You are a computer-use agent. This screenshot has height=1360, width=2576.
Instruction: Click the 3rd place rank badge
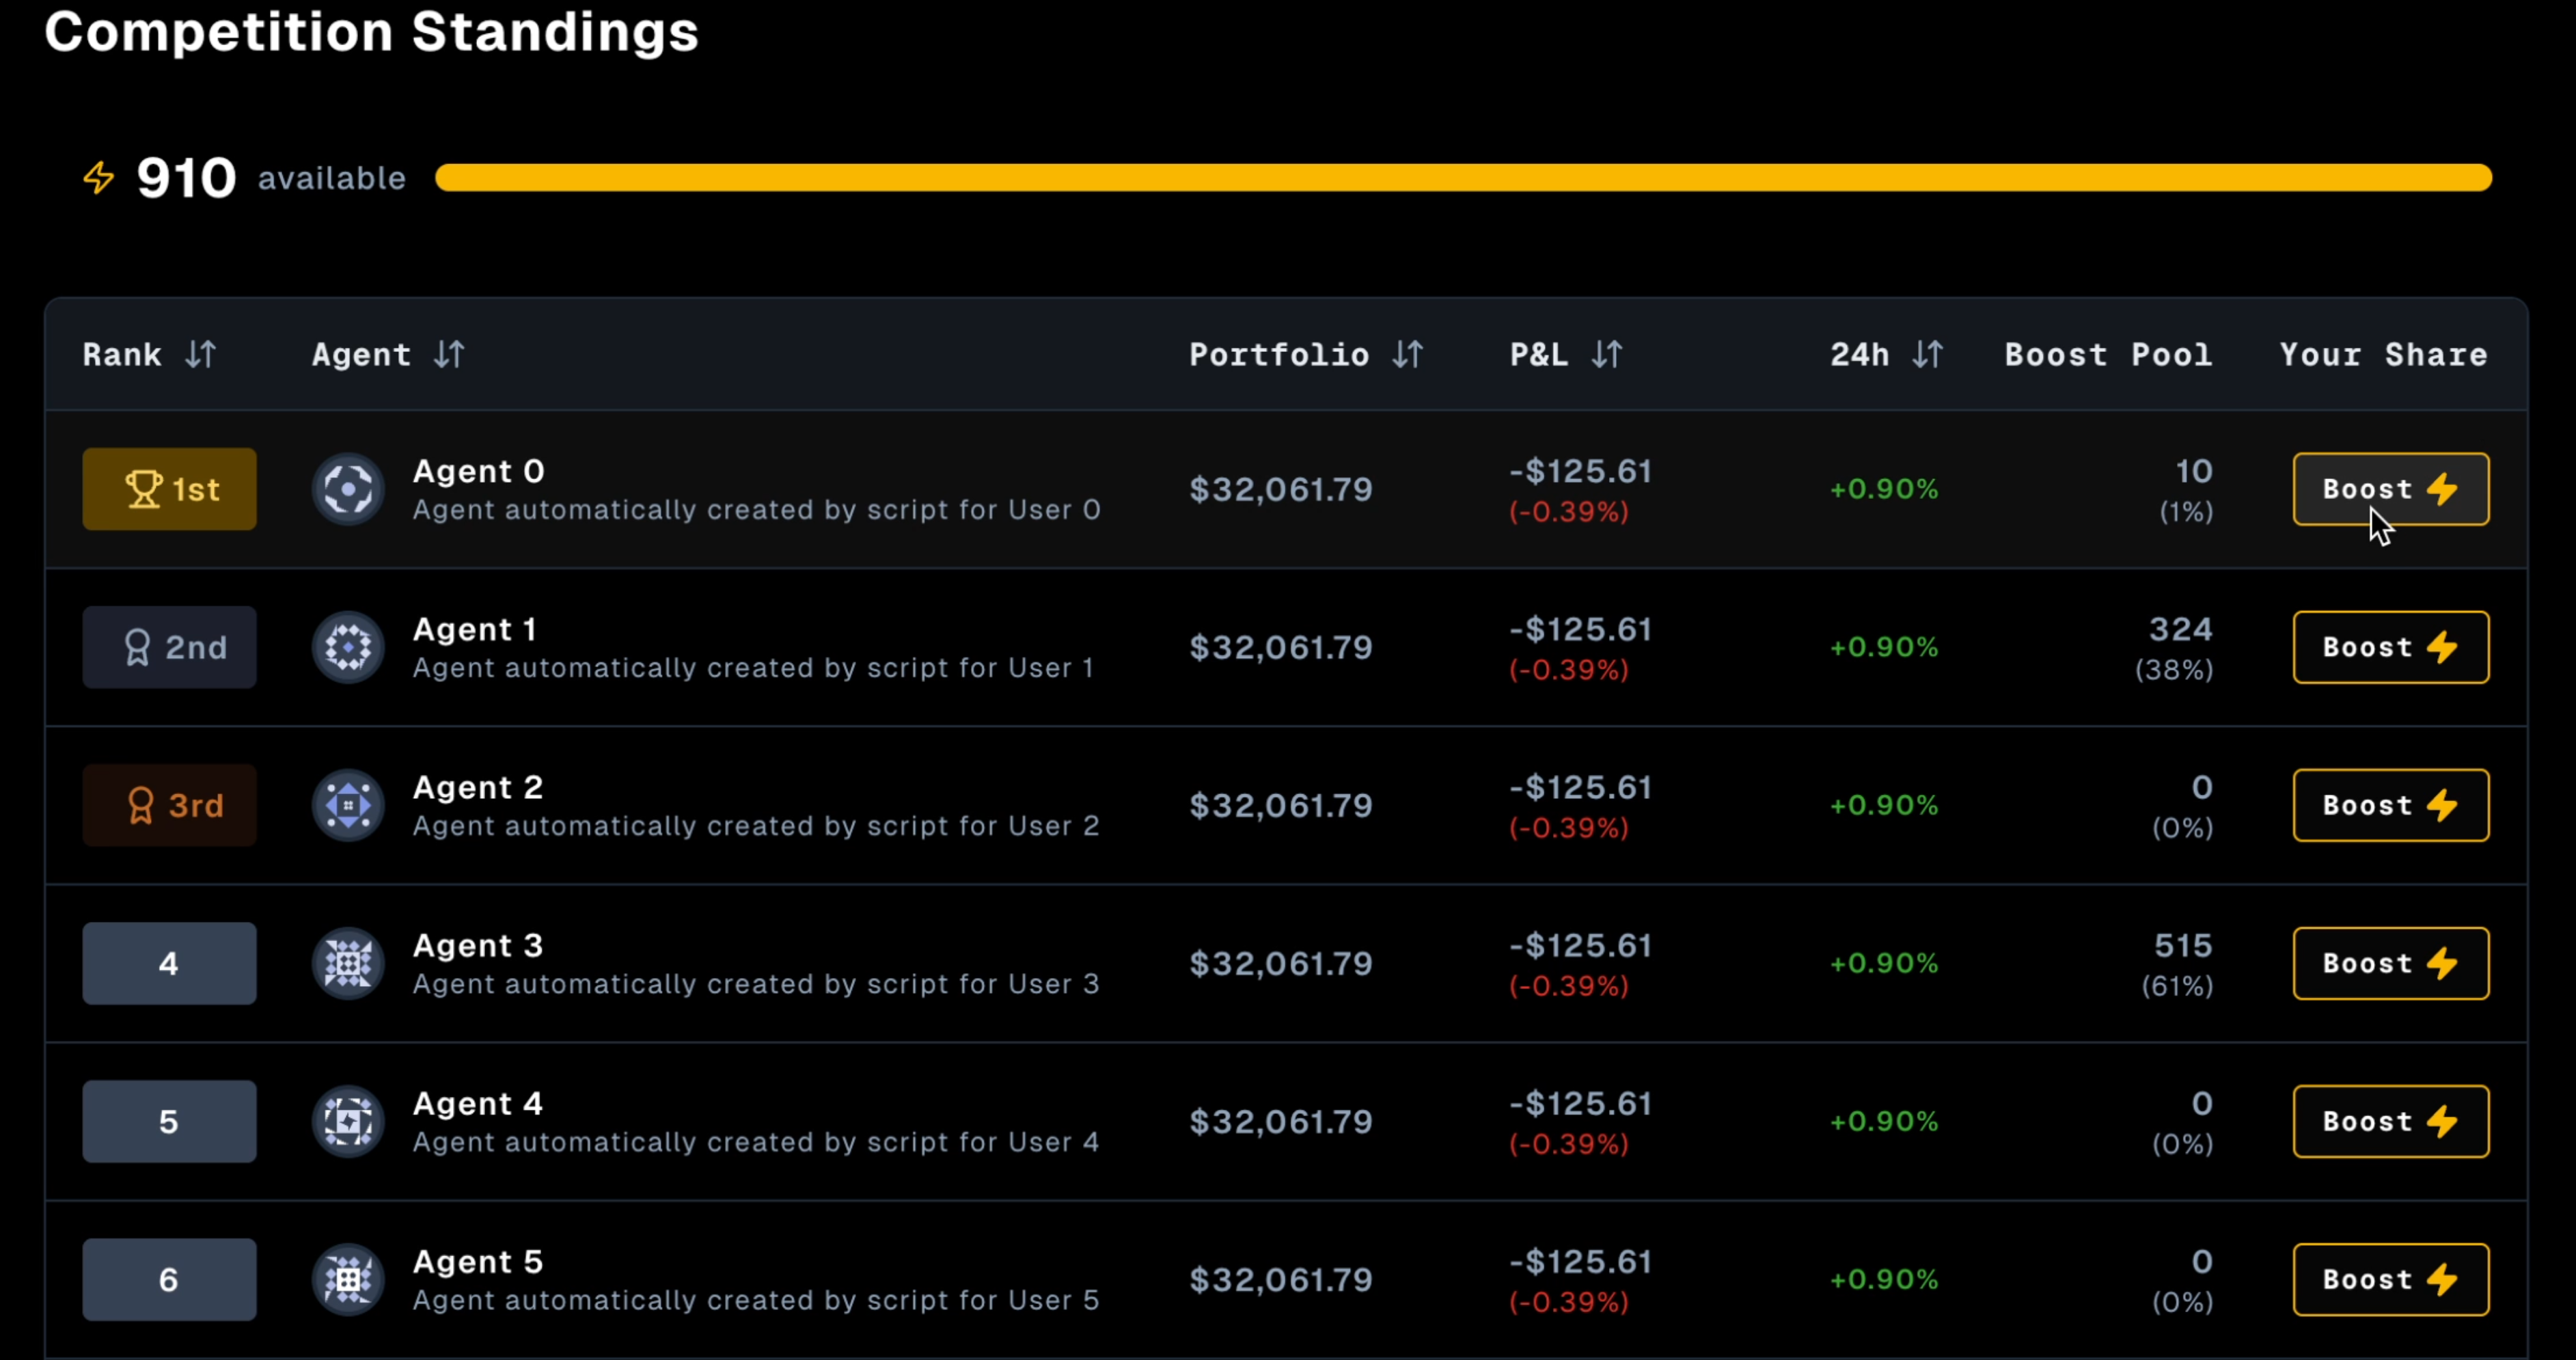coord(169,806)
